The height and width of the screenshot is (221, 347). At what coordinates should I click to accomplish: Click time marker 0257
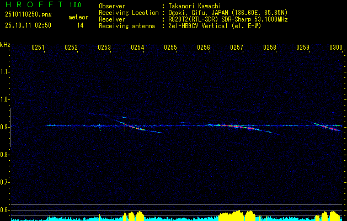point(237,48)
